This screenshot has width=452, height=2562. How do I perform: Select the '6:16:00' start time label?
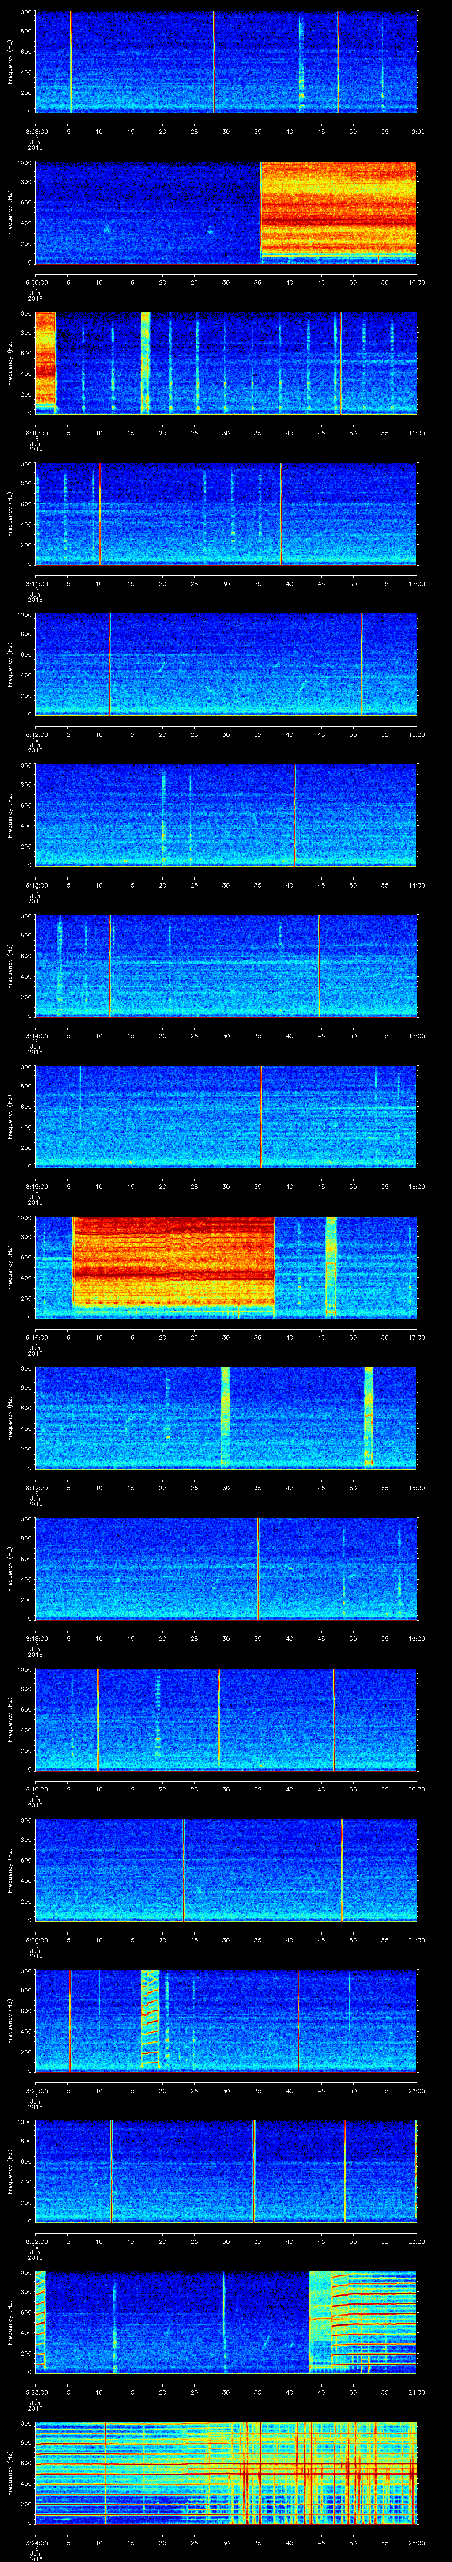(36, 1337)
